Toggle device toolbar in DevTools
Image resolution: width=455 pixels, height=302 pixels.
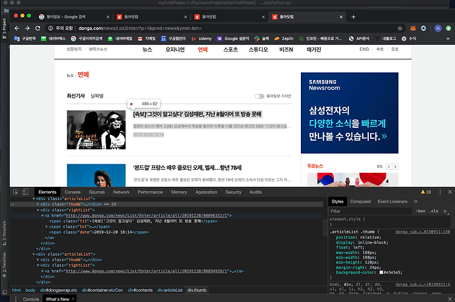pos(25,192)
